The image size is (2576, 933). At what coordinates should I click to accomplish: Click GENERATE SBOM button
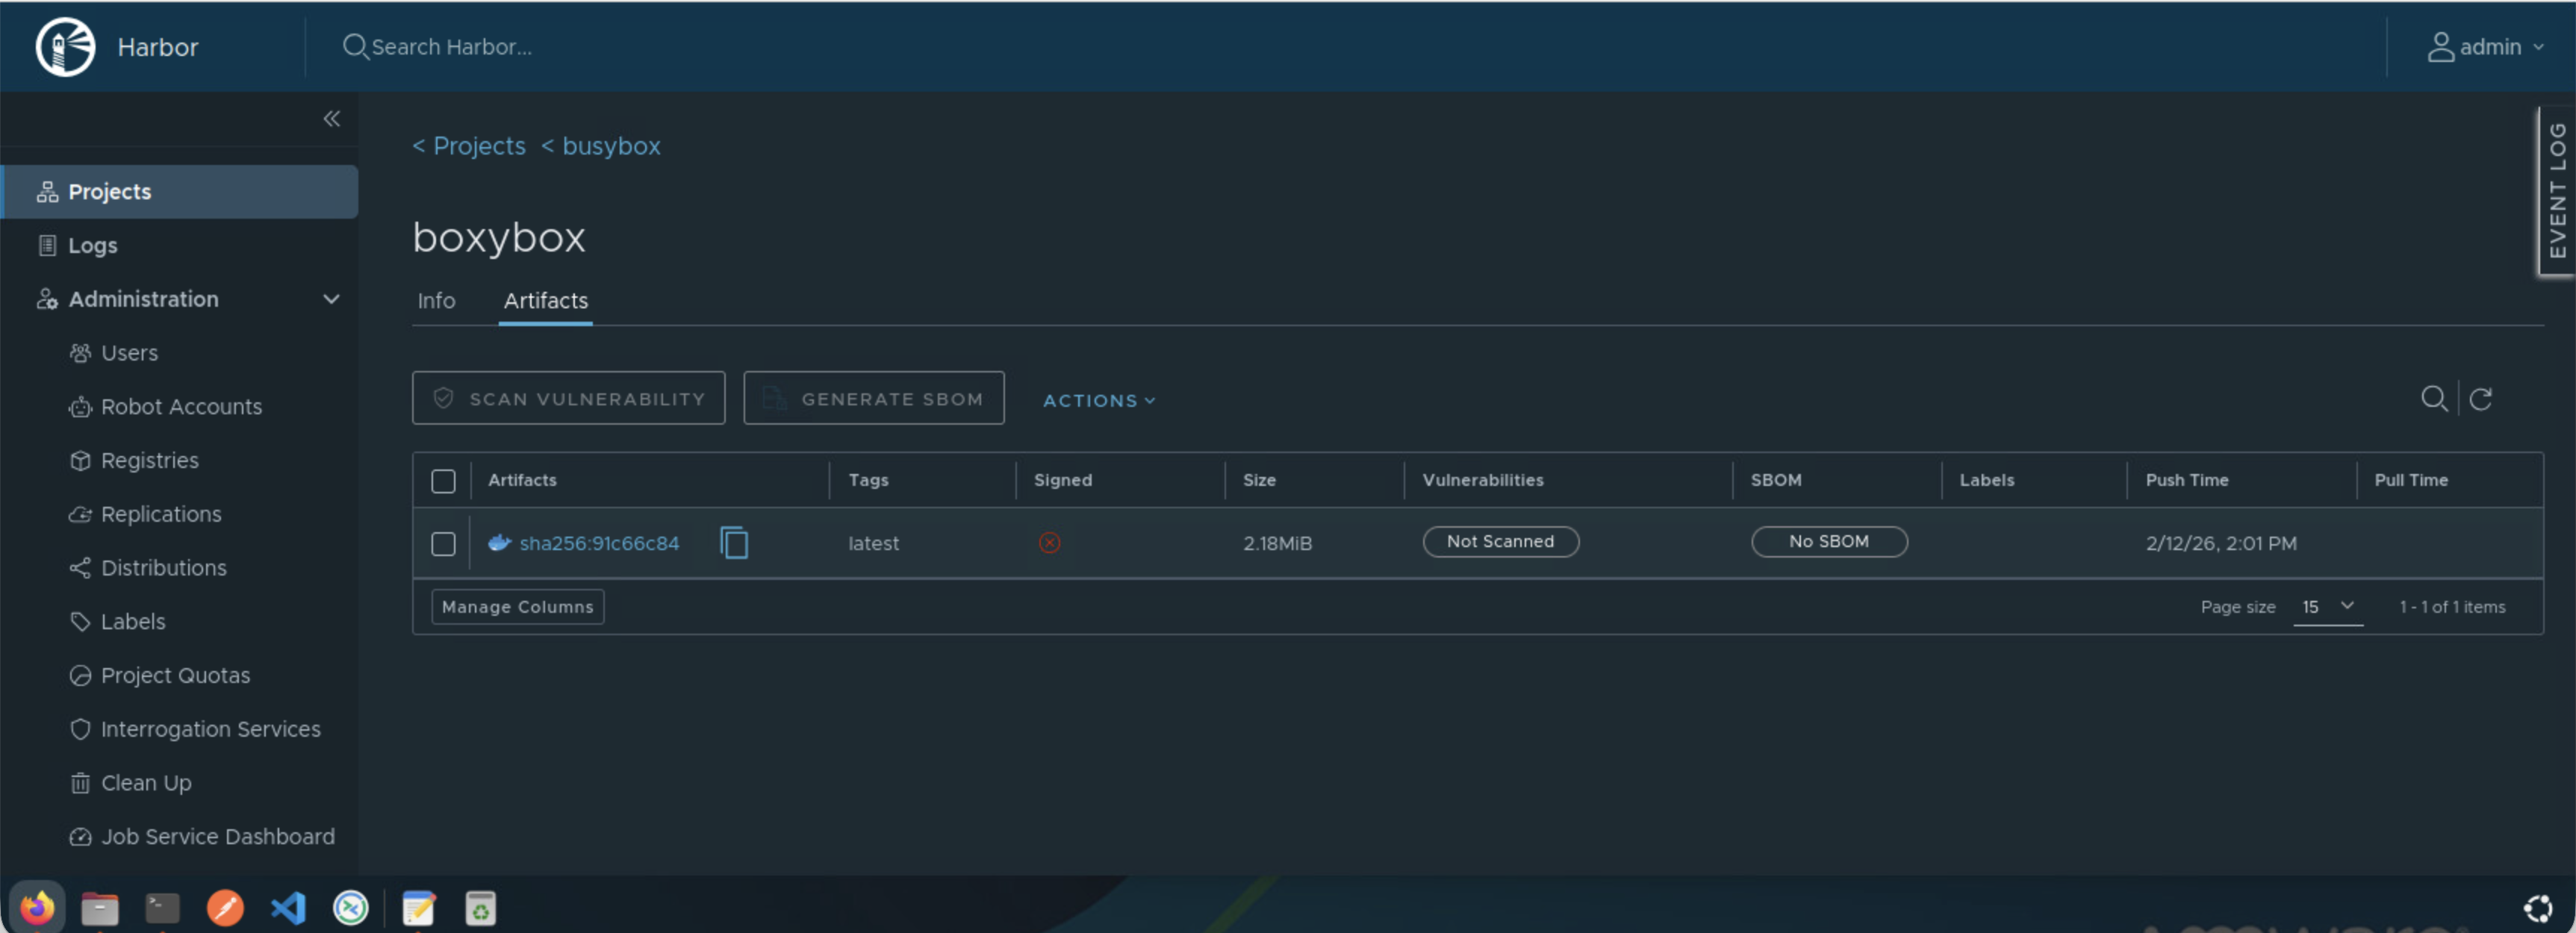tap(874, 398)
